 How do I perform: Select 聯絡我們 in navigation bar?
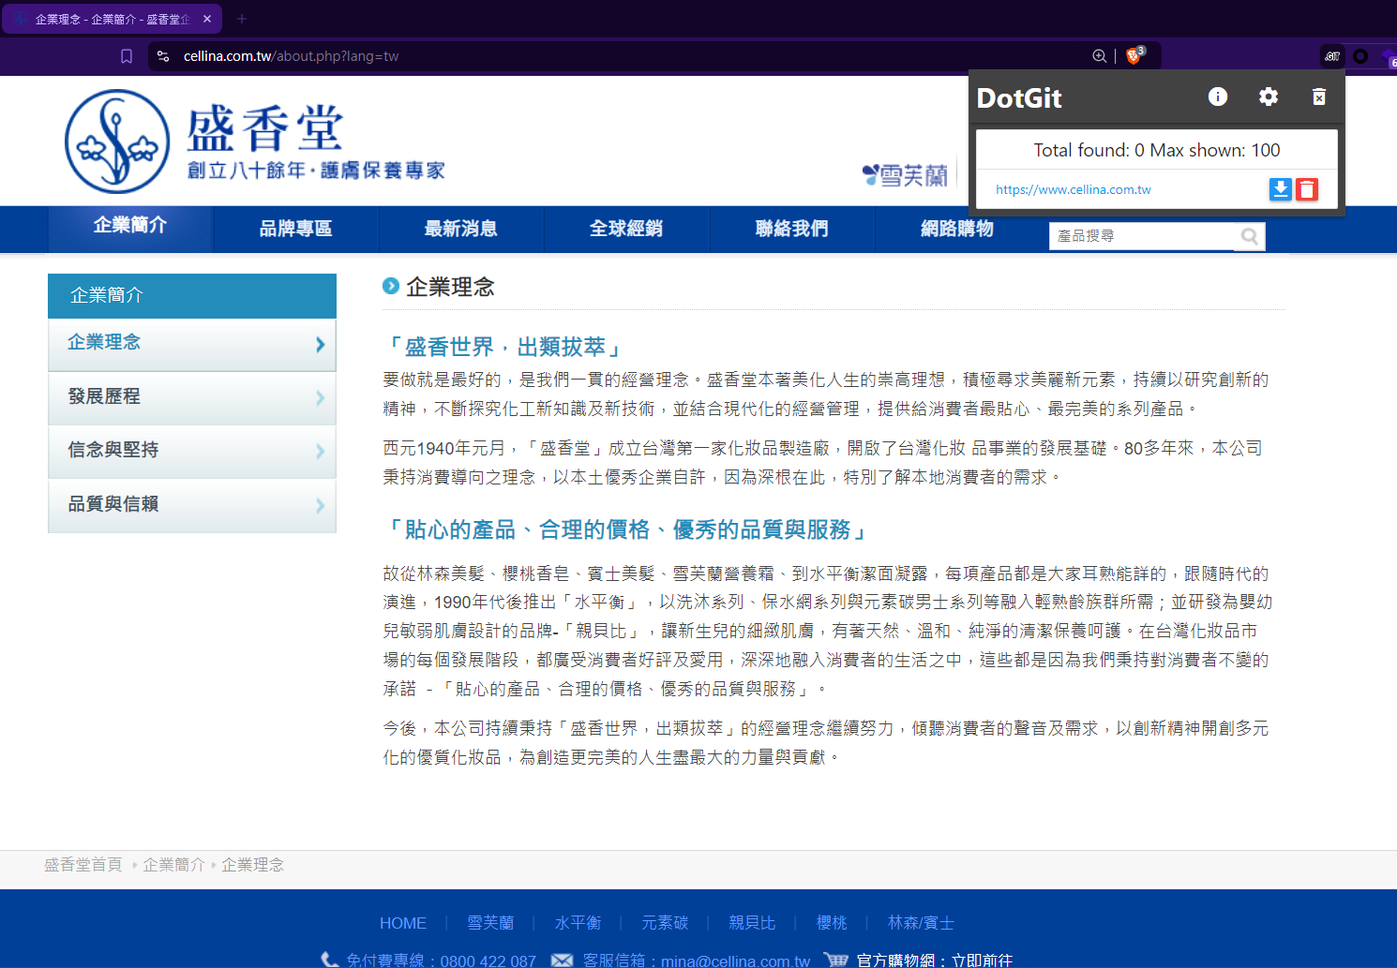point(792,229)
